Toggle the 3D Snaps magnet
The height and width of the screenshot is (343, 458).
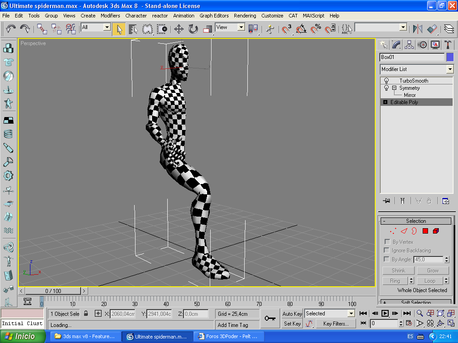[286, 29]
